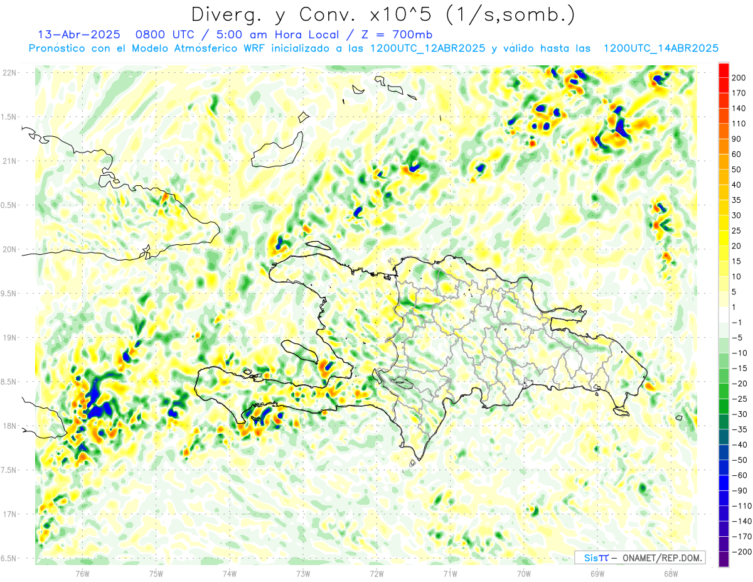Click the '-5' colorbar value
This screenshot has height=582, width=753.
[737, 338]
